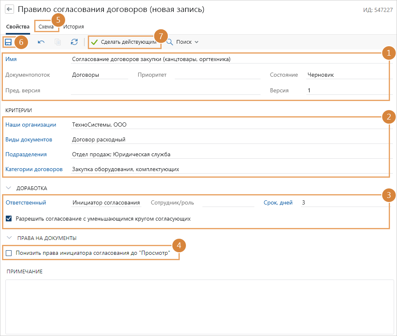
Task: Switch to the "Схема" tab
Action: [46, 26]
